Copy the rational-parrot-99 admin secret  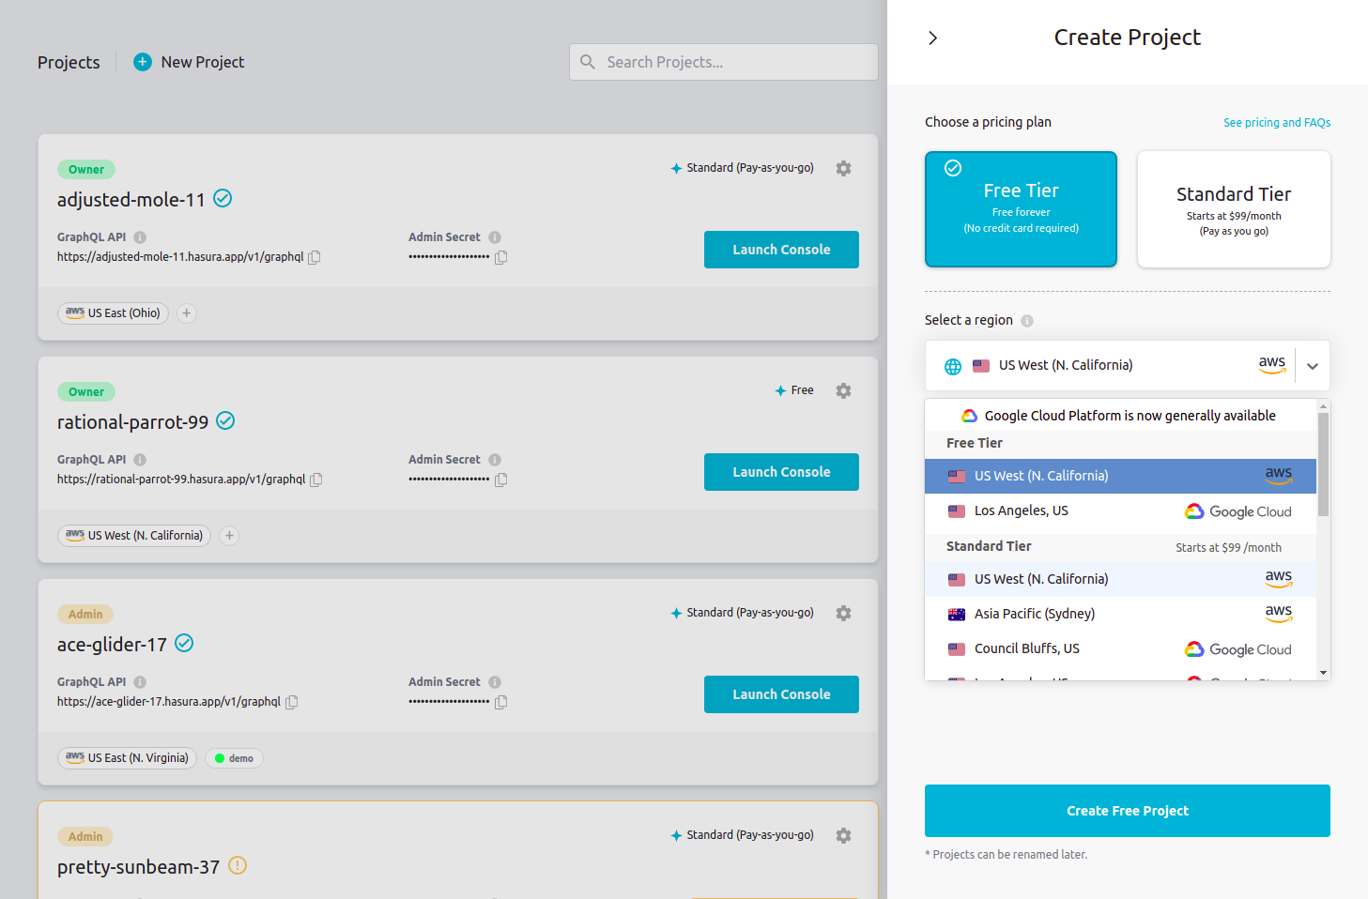tap(500, 480)
